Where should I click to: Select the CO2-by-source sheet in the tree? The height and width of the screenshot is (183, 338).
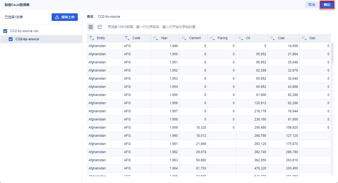coord(27,39)
